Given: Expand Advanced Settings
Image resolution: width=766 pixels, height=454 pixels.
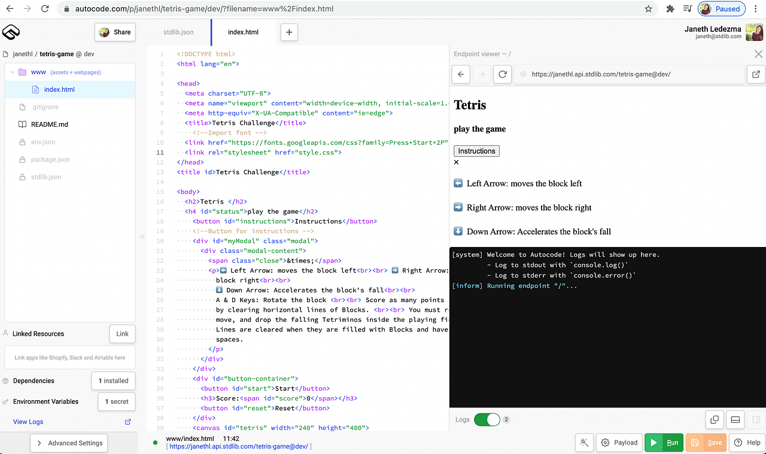Looking at the screenshot, I should click(x=68, y=443).
